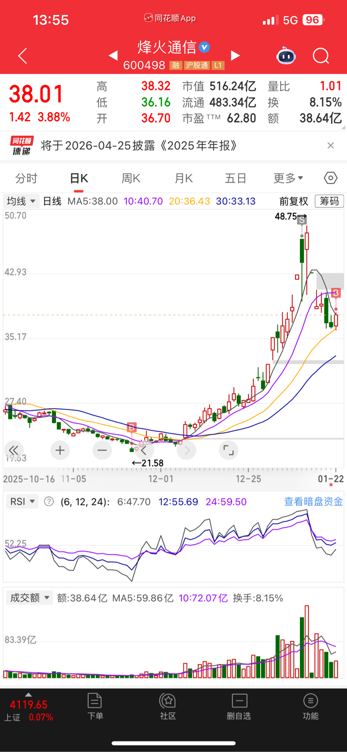Open 下单 order placement

(x=95, y=706)
